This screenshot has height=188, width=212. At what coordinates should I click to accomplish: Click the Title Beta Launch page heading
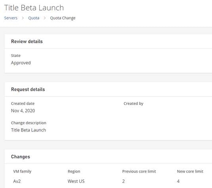pyautogui.click(x=34, y=8)
